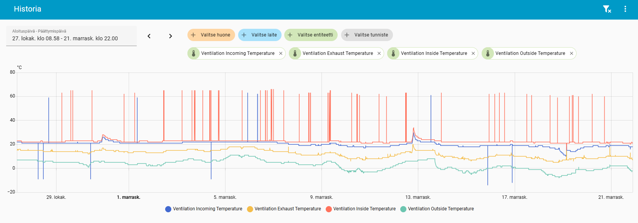The width and height of the screenshot is (638, 223).
Task: Open the Valitse entiteetti picker
Action: pyautogui.click(x=311, y=35)
